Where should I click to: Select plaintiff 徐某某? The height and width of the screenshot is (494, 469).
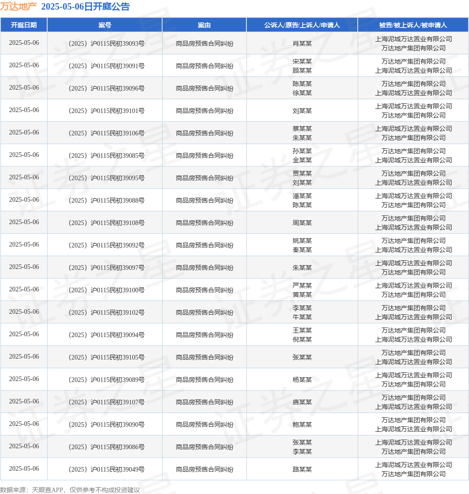pyautogui.click(x=302, y=92)
